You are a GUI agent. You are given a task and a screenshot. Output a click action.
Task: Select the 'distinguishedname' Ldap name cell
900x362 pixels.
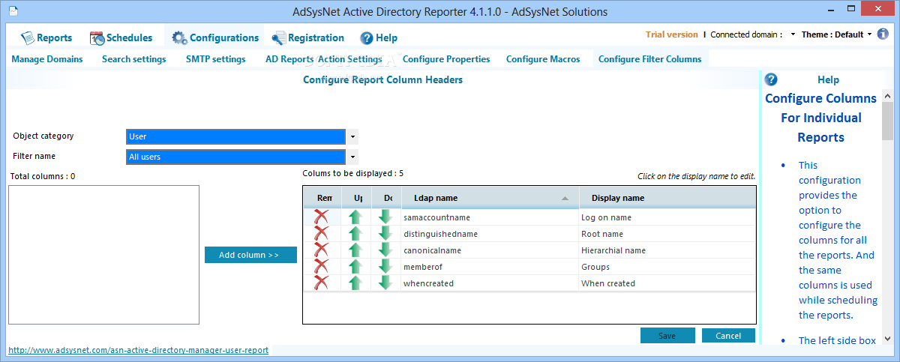tap(489, 234)
